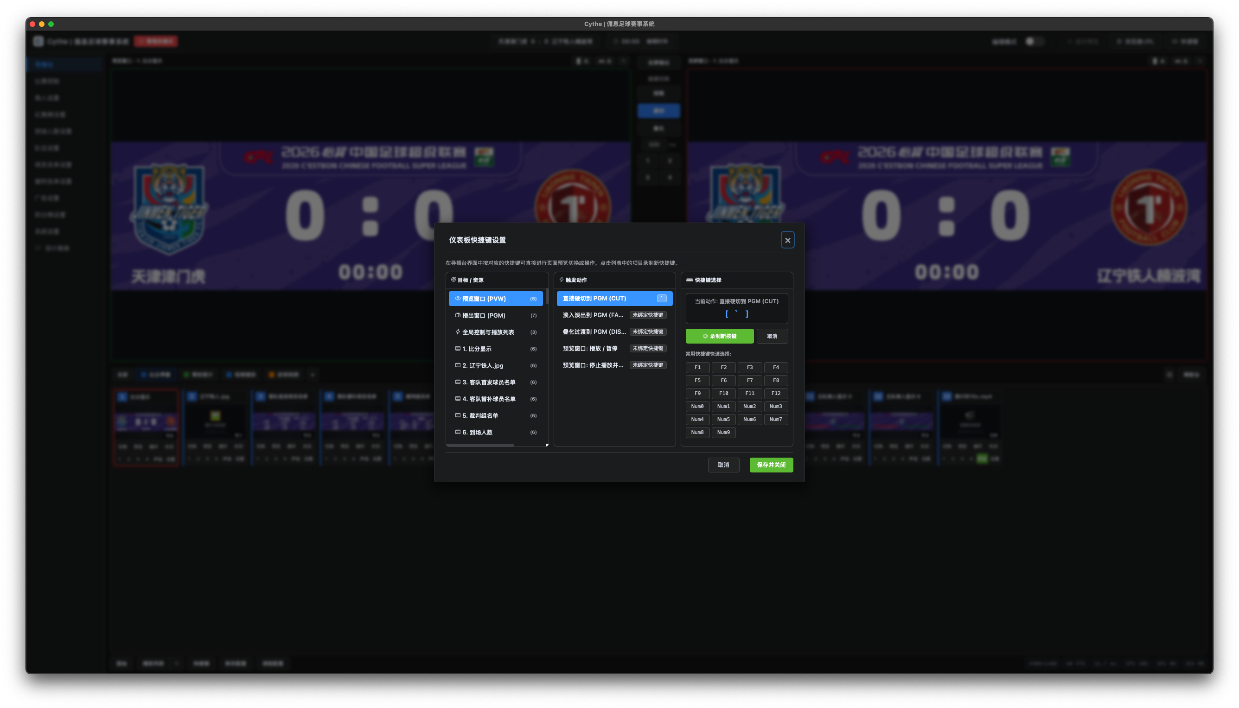Pick the Num7 quick shortcut key

[776, 419]
